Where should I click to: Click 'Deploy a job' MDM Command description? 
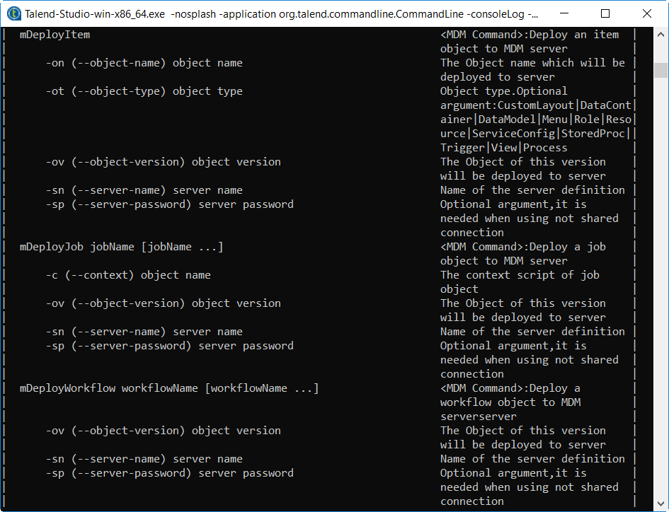(523, 247)
